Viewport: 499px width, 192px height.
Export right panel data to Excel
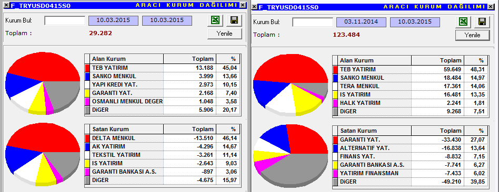(x=463, y=22)
